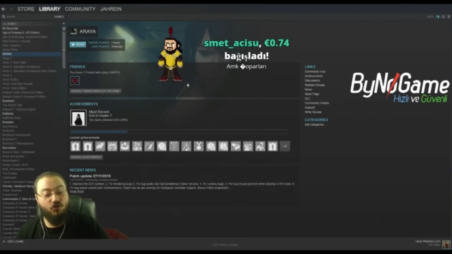Open fifteenth locked achievement icon
The height and width of the screenshot is (254, 452).
248,146
